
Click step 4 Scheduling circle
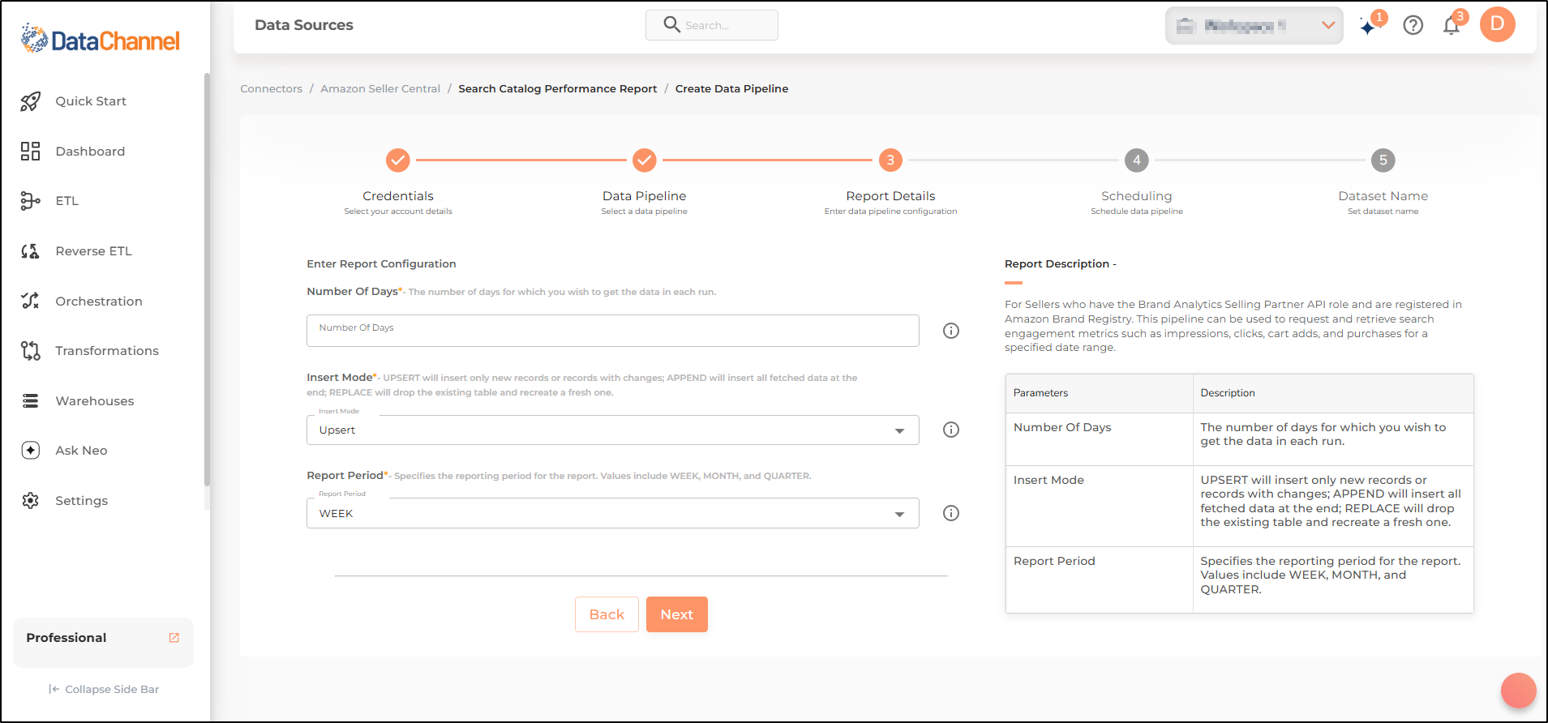tap(1137, 160)
